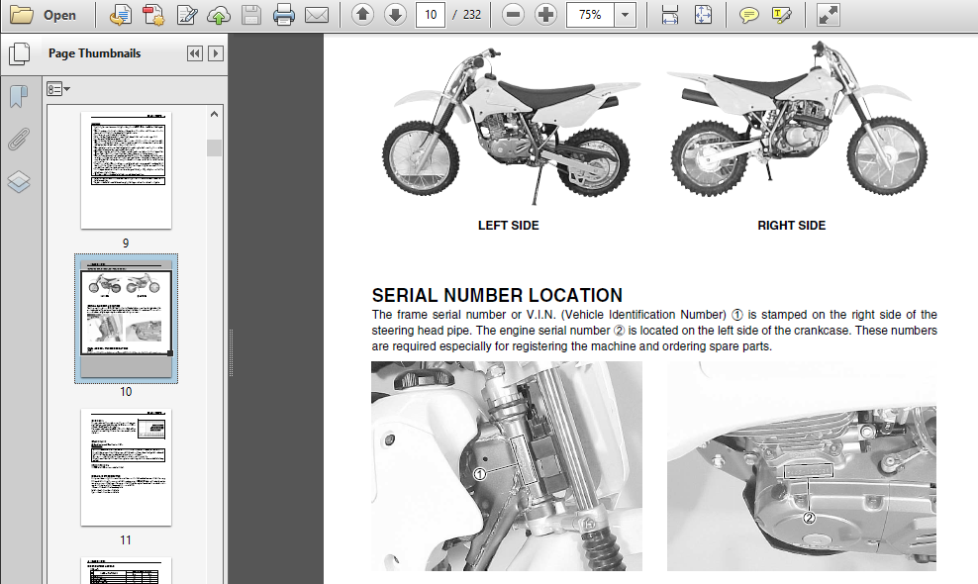978x584 pixels.
Task: Click the fit one full page icon
Action: (703, 14)
